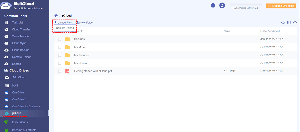Open Cloud Sync tool
The width and height of the screenshot is (300, 132).
[x=19, y=43]
